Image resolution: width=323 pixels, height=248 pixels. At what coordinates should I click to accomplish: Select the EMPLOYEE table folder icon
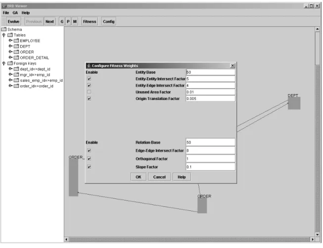point(16,41)
